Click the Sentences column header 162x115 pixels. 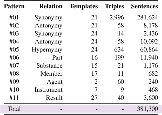tap(144, 6)
